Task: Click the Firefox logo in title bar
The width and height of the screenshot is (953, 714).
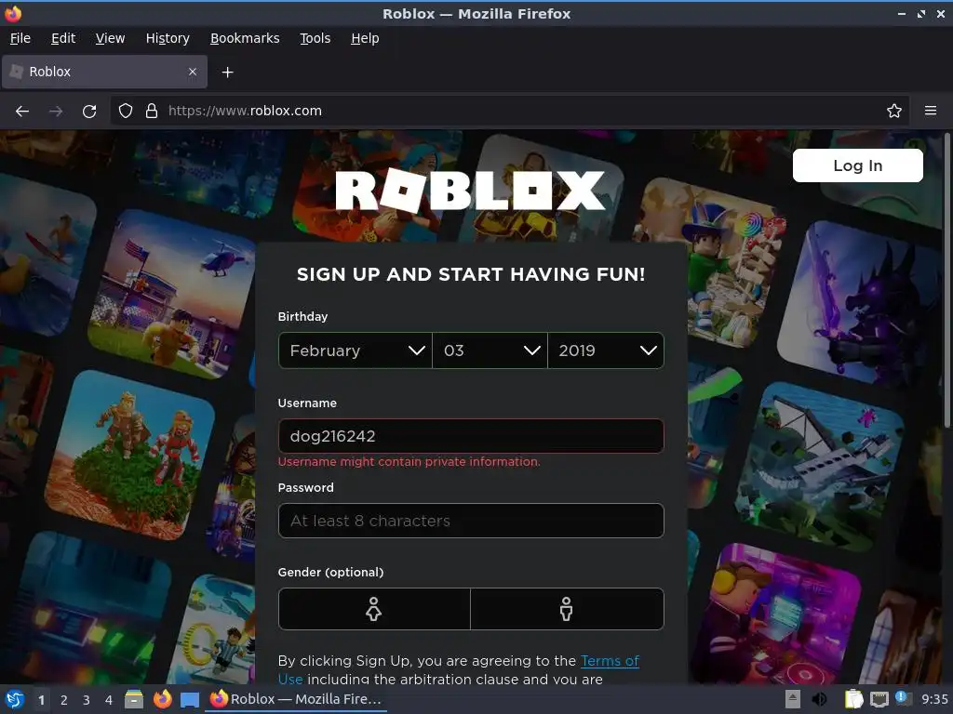Action: tap(13, 13)
